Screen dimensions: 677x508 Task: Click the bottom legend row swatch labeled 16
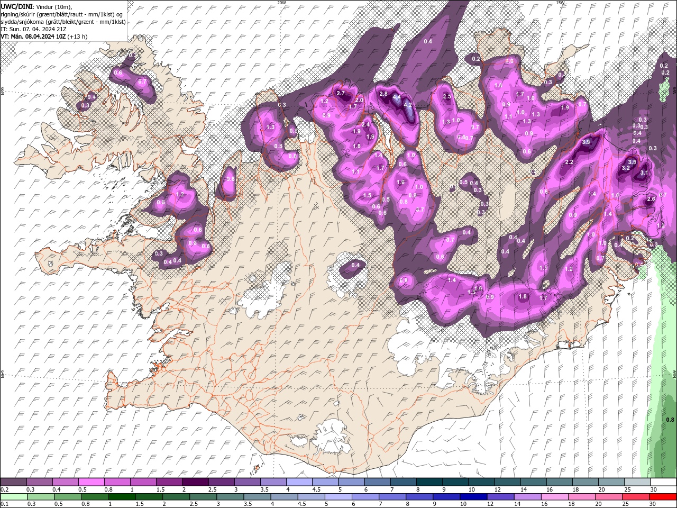[554, 496]
